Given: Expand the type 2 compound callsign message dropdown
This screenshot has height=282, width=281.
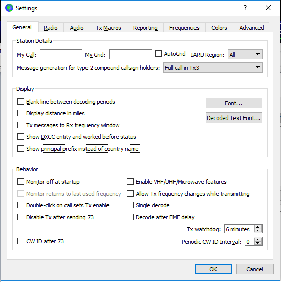Looking at the screenshot, I should pos(213,67).
